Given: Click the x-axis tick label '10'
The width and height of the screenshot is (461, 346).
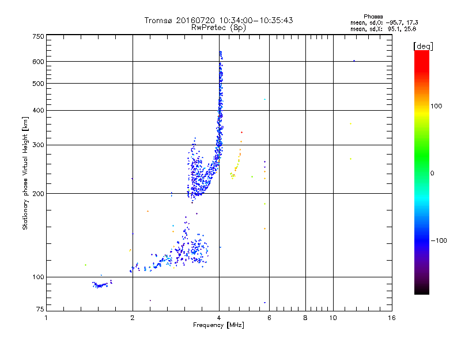Looking at the screenshot, I should coord(333,318).
